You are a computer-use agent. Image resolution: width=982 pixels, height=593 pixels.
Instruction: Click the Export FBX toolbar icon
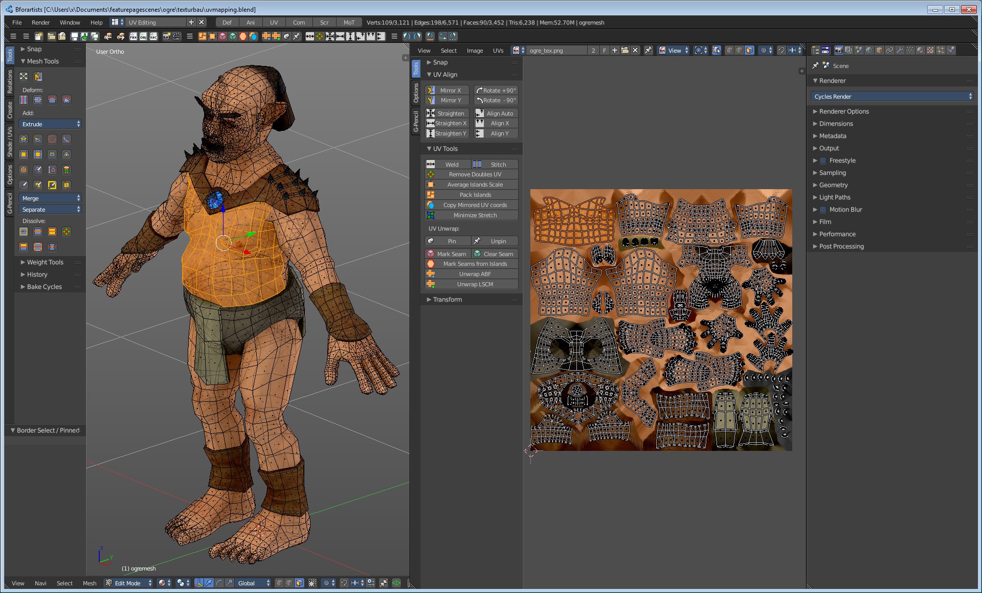[133, 36]
